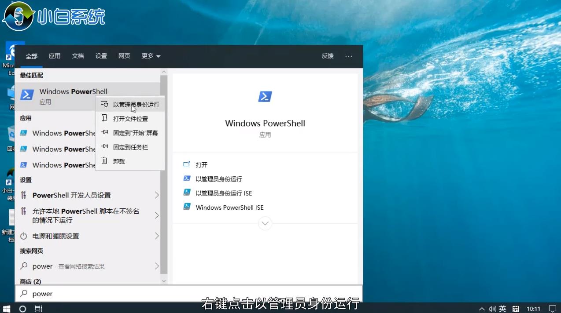The width and height of the screenshot is (561, 313).
Task: Switch to the 网页 search tab
Action: click(124, 56)
